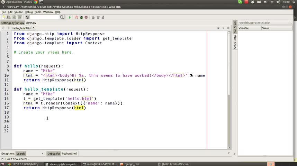Switch to the Search panel tab

20,154
